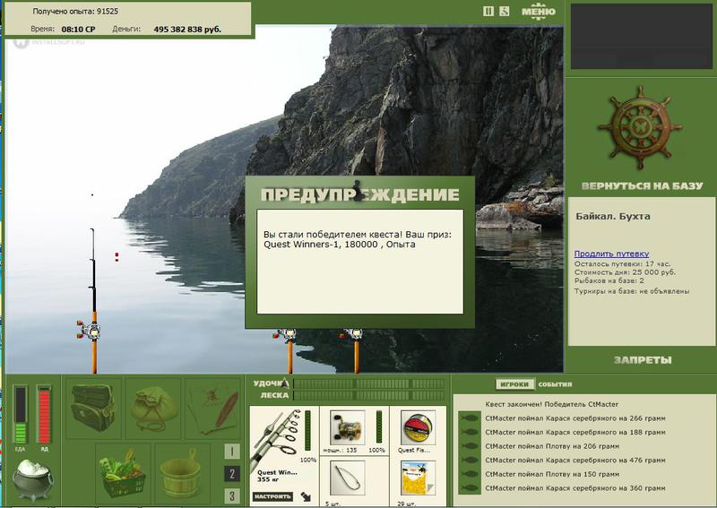Select rod slot number 1
Viewport: 717px width, 508px height.
coord(232,452)
